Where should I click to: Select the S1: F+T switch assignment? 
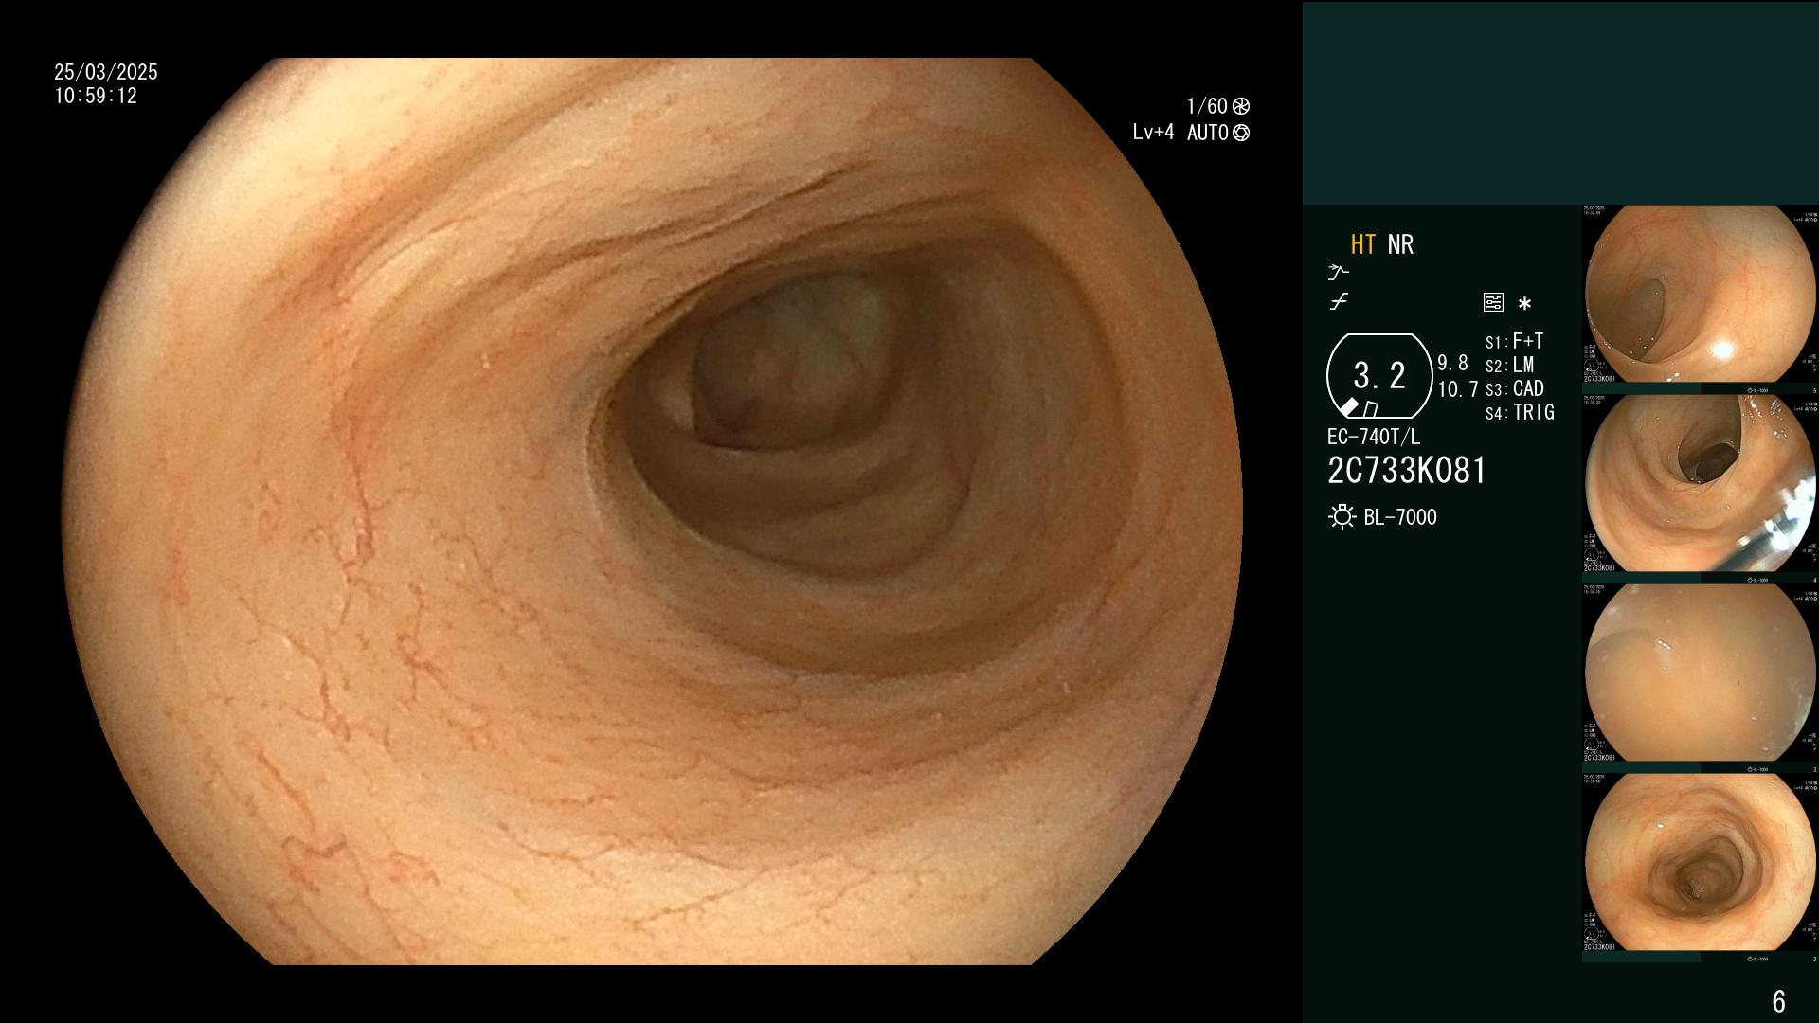[x=1514, y=341]
